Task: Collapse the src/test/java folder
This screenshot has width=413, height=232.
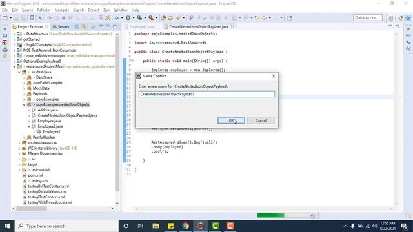Action: (19, 72)
